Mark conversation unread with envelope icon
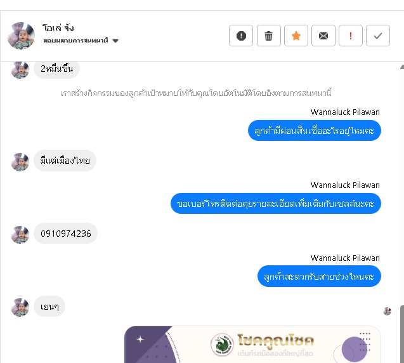 [323, 36]
